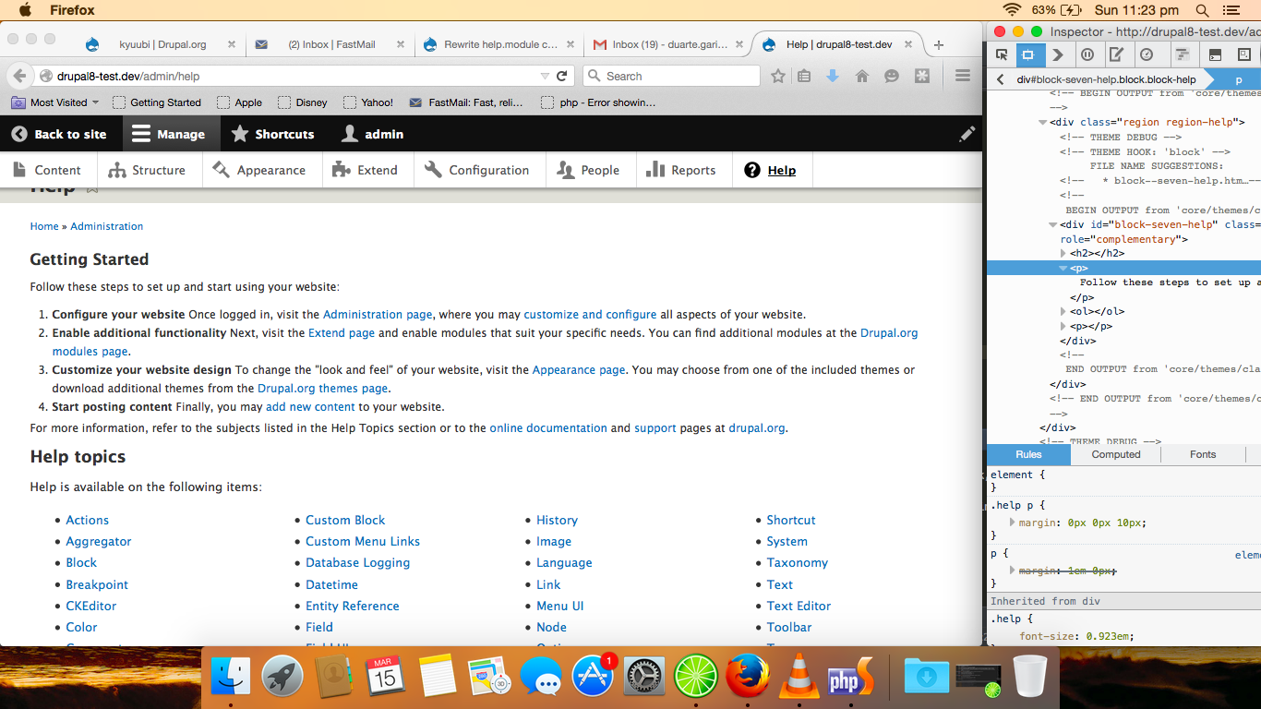This screenshot has height=709, width=1261.
Task: Open the Drupal.org themes page link
Action: [322, 388]
